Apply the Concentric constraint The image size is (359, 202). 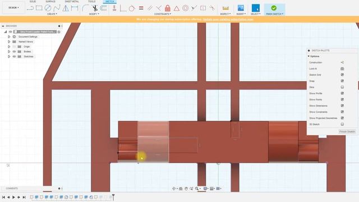pyautogui.click(x=186, y=8)
